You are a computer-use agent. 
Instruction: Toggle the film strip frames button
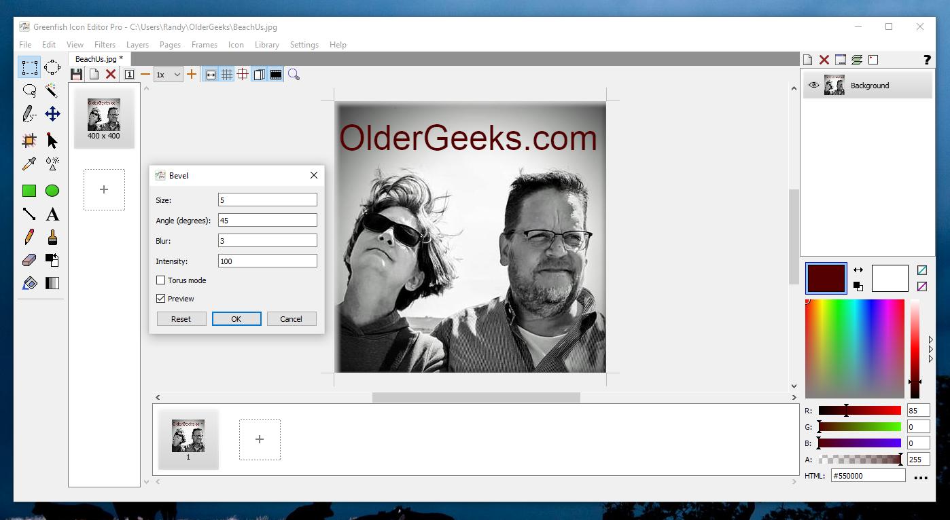click(x=276, y=75)
